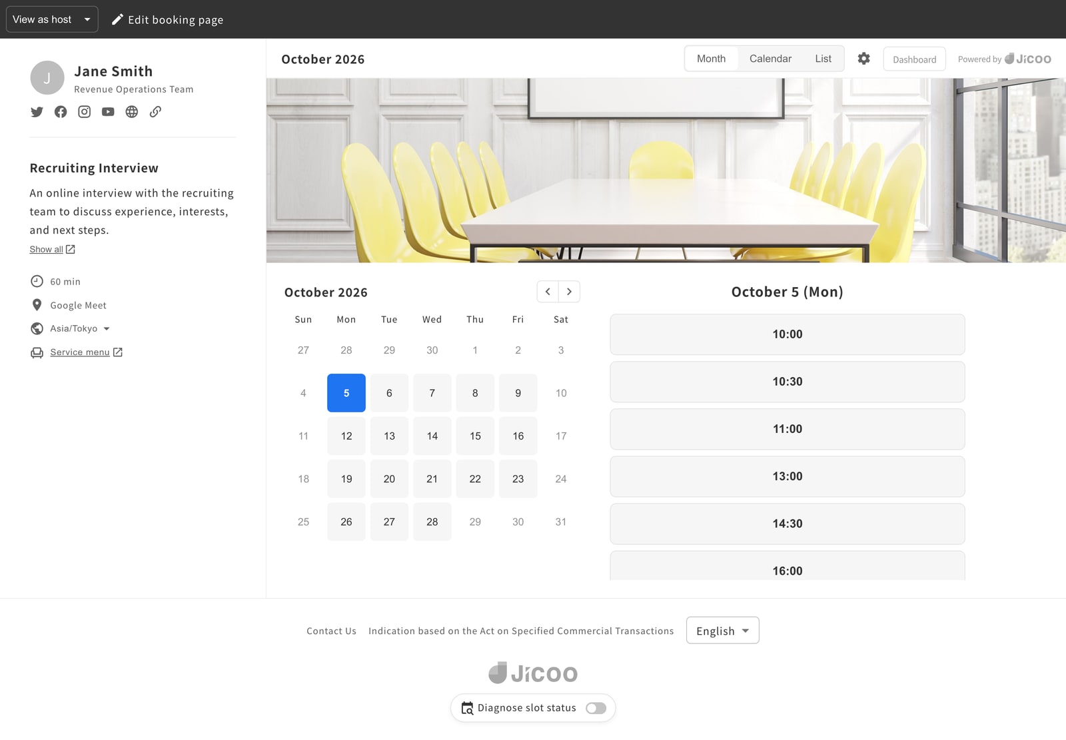Click the Contact Us link
The image size is (1066, 740).
[331, 631]
